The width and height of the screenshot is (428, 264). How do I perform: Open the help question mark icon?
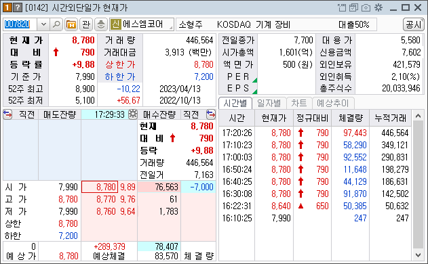[x=18, y=7]
